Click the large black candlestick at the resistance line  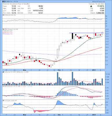tap(72, 36)
